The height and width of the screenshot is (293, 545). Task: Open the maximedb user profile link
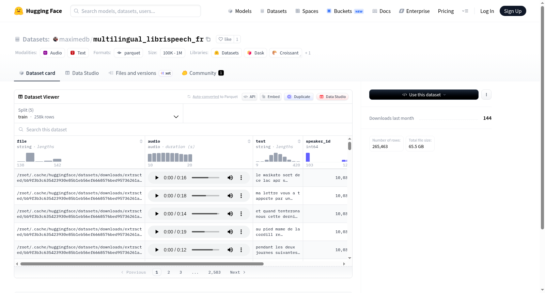pyautogui.click(x=74, y=39)
